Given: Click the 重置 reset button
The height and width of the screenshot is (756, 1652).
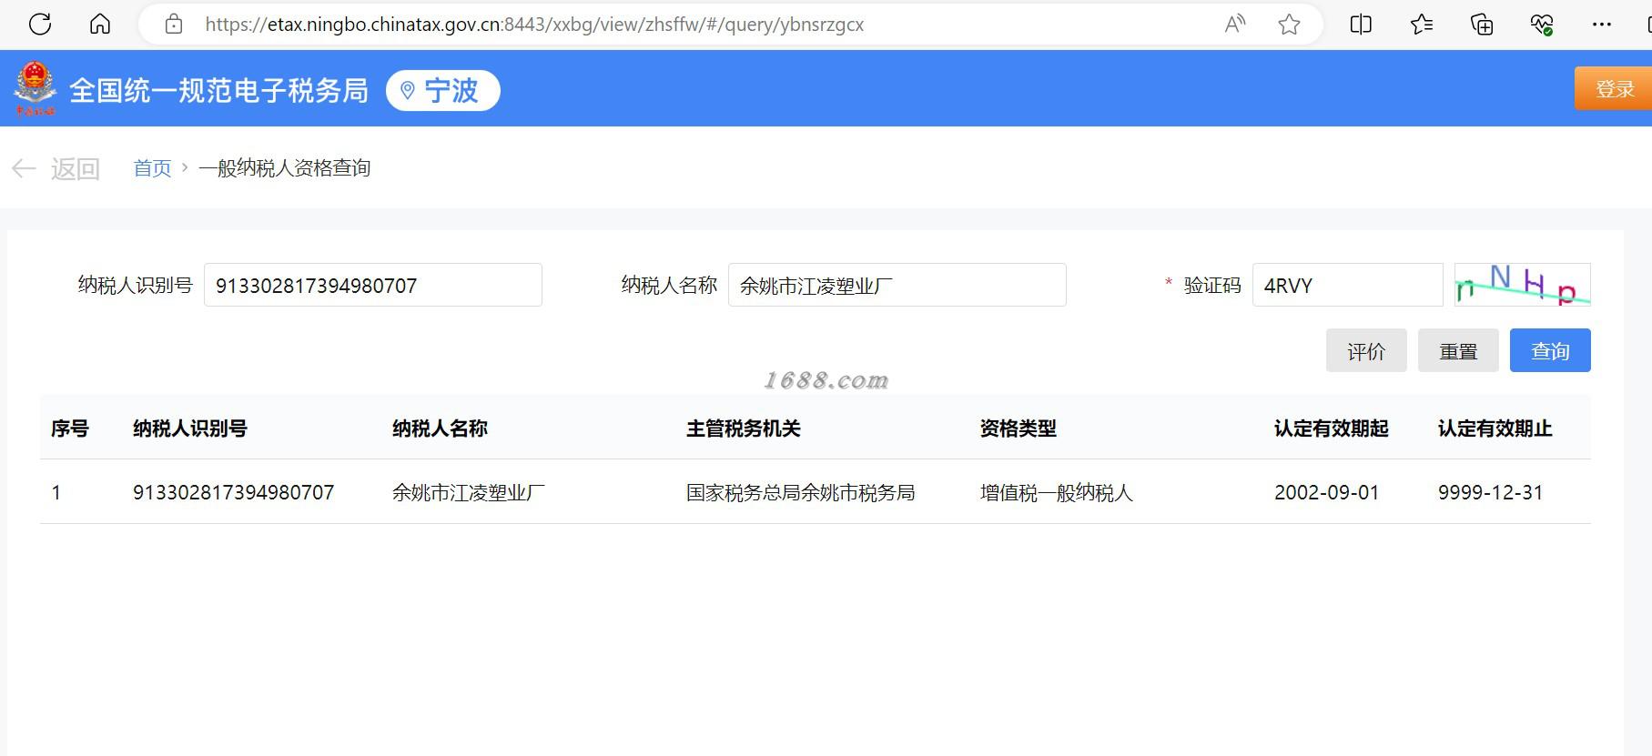Looking at the screenshot, I should pos(1458,350).
